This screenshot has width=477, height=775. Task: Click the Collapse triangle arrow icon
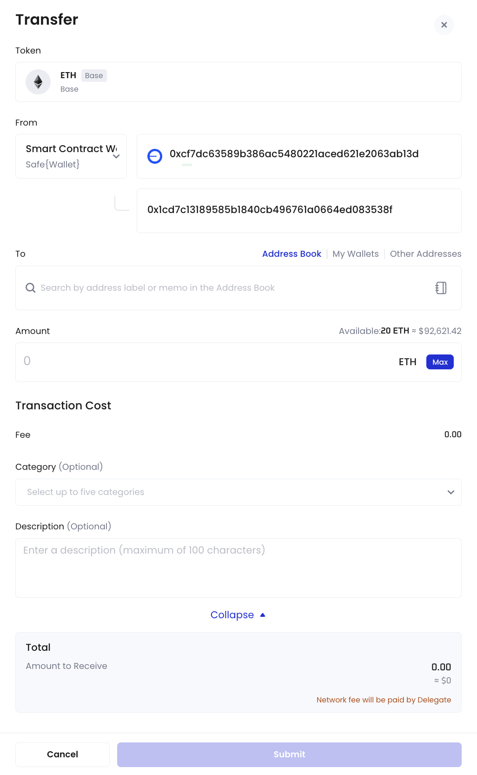(x=263, y=615)
